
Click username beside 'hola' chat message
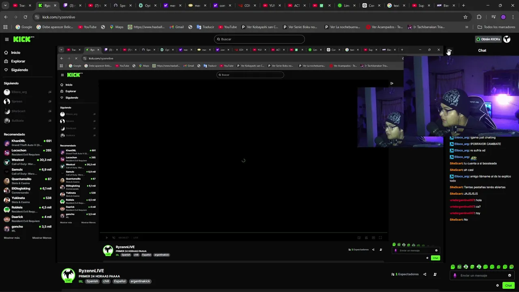(x=462, y=200)
